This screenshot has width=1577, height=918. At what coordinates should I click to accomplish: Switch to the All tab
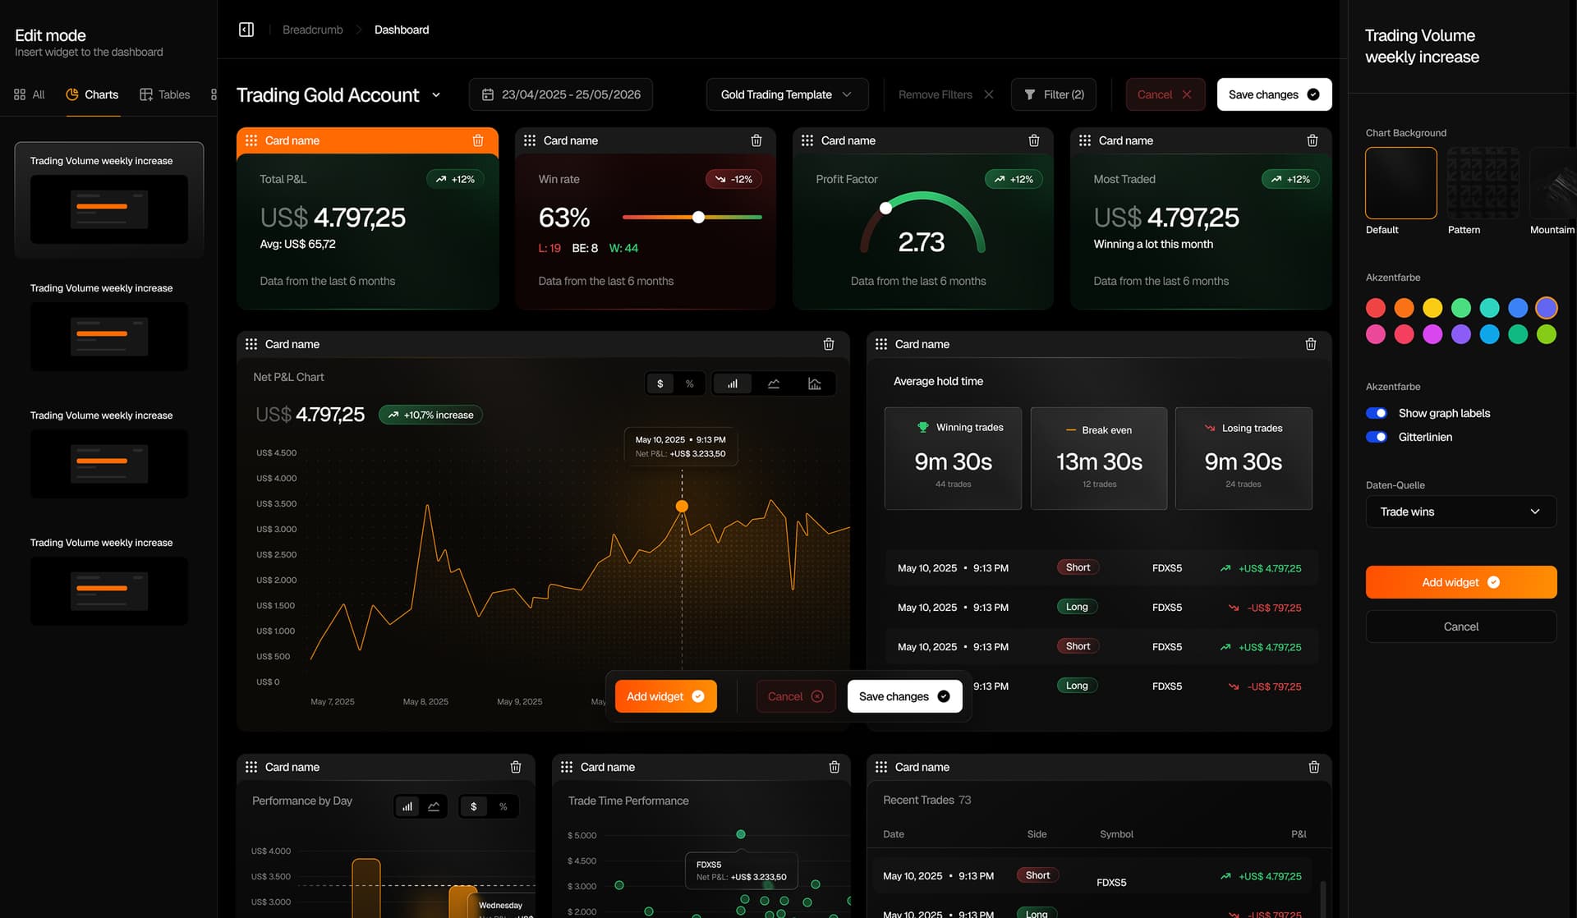pos(30,94)
